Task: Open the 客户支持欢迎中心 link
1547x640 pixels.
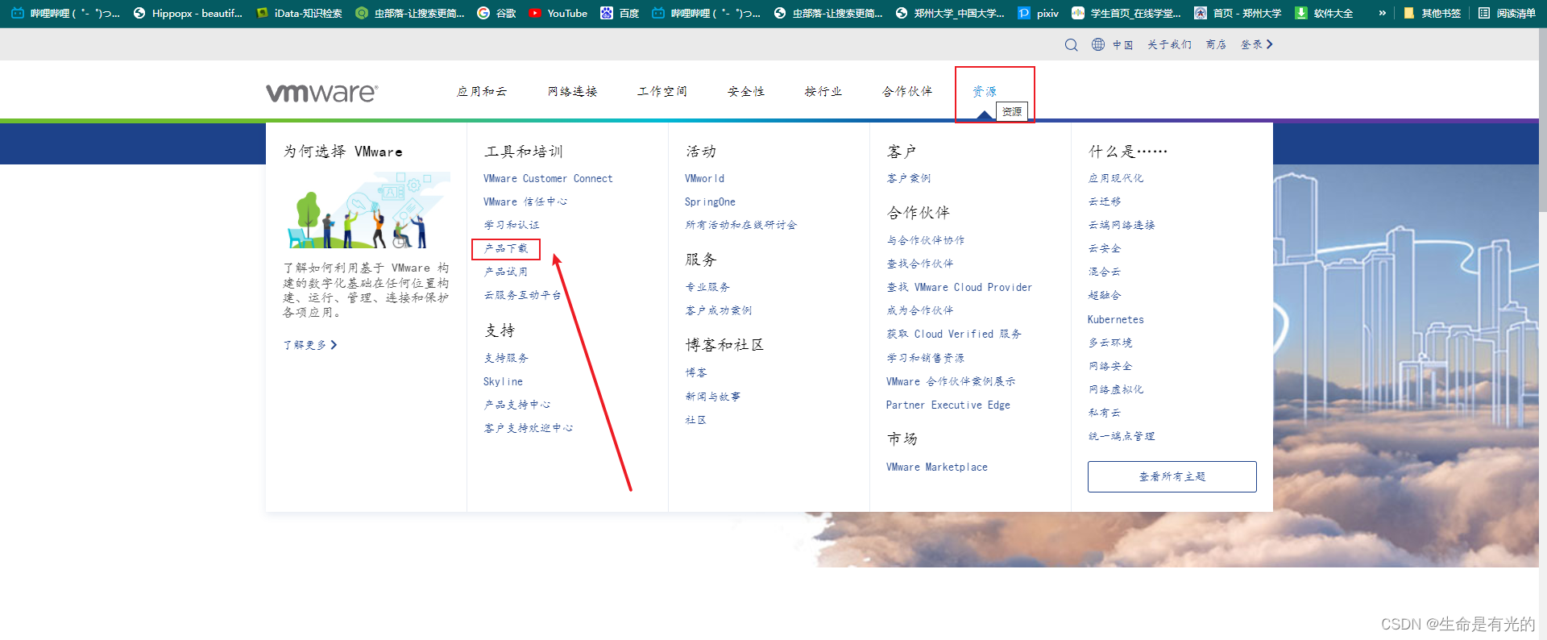Action: coord(529,428)
